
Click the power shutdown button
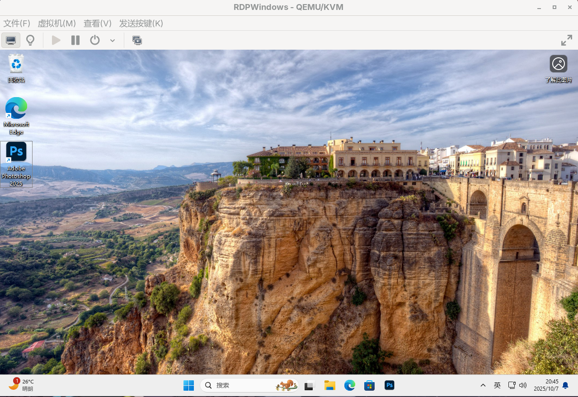[x=94, y=40]
